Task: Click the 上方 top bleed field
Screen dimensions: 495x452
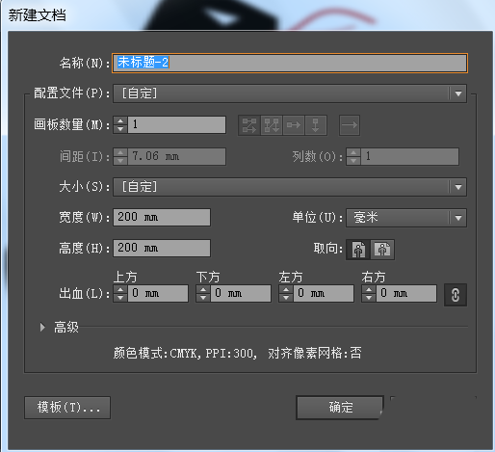Action: (158, 293)
